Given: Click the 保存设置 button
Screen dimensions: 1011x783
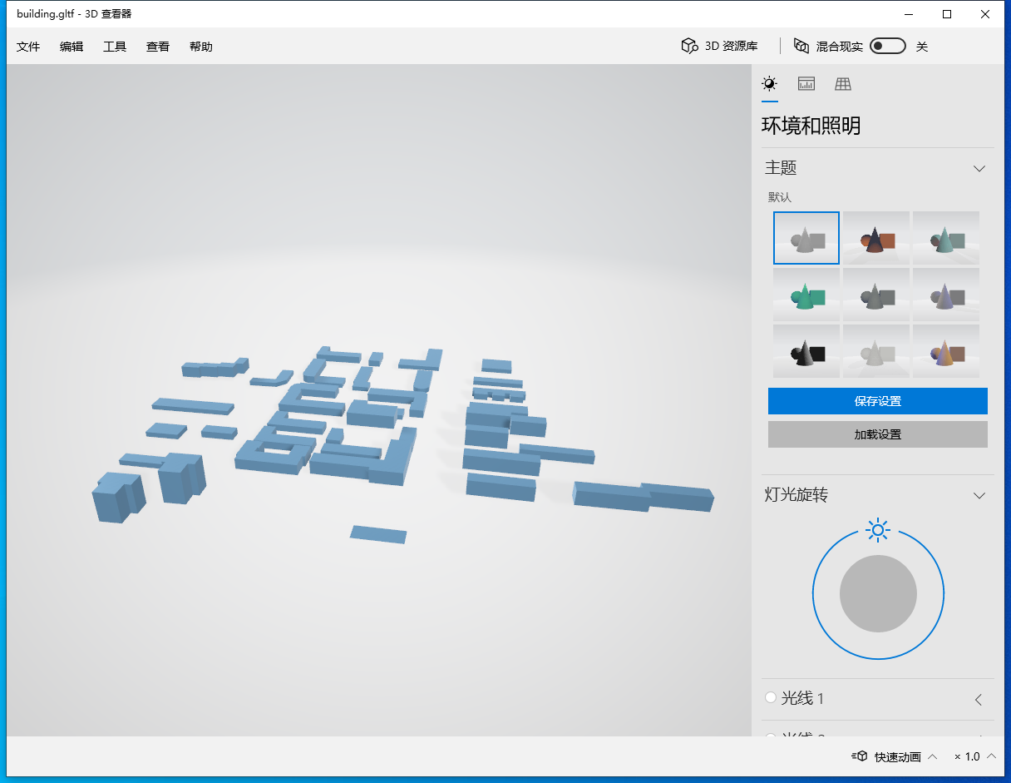Looking at the screenshot, I should pyautogui.click(x=877, y=400).
